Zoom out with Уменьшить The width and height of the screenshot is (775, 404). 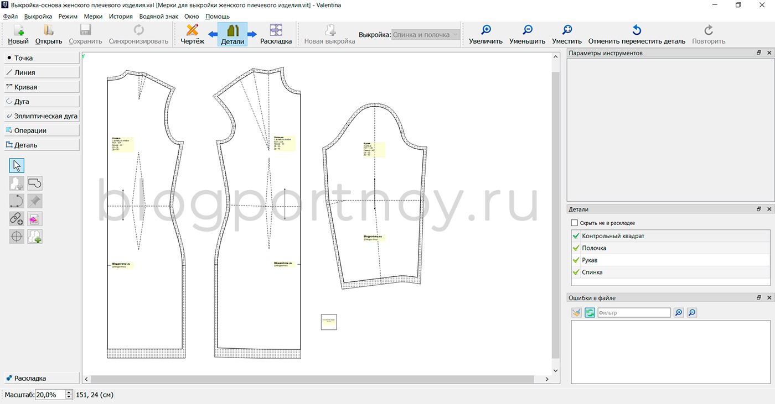click(527, 34)
